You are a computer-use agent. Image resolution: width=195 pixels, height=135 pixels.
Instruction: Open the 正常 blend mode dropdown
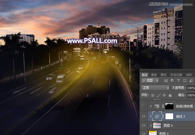pos(155,88)
